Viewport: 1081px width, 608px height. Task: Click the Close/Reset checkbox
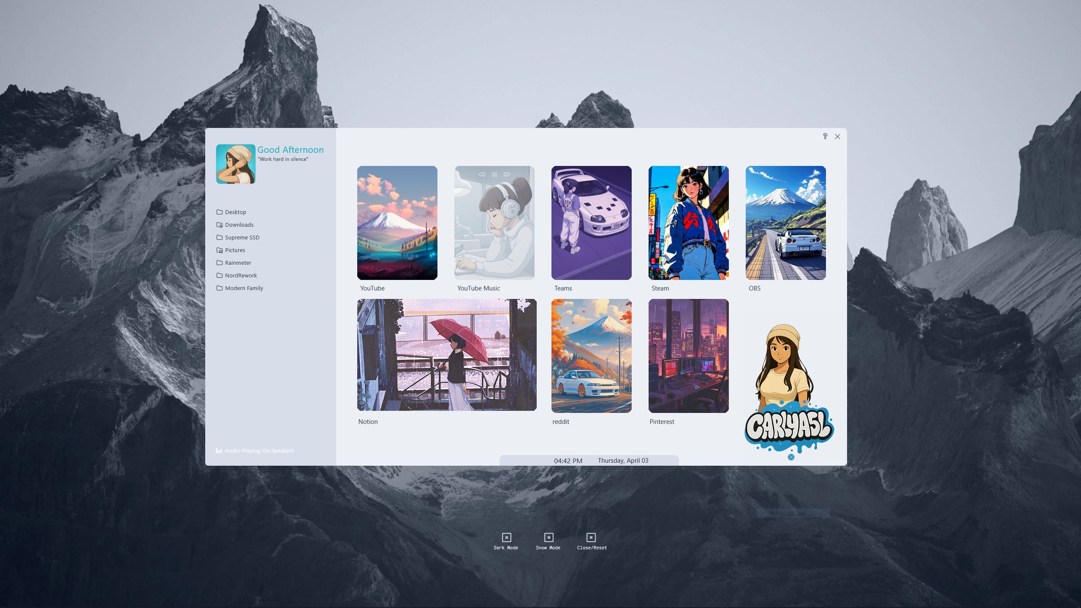point(591,537)
